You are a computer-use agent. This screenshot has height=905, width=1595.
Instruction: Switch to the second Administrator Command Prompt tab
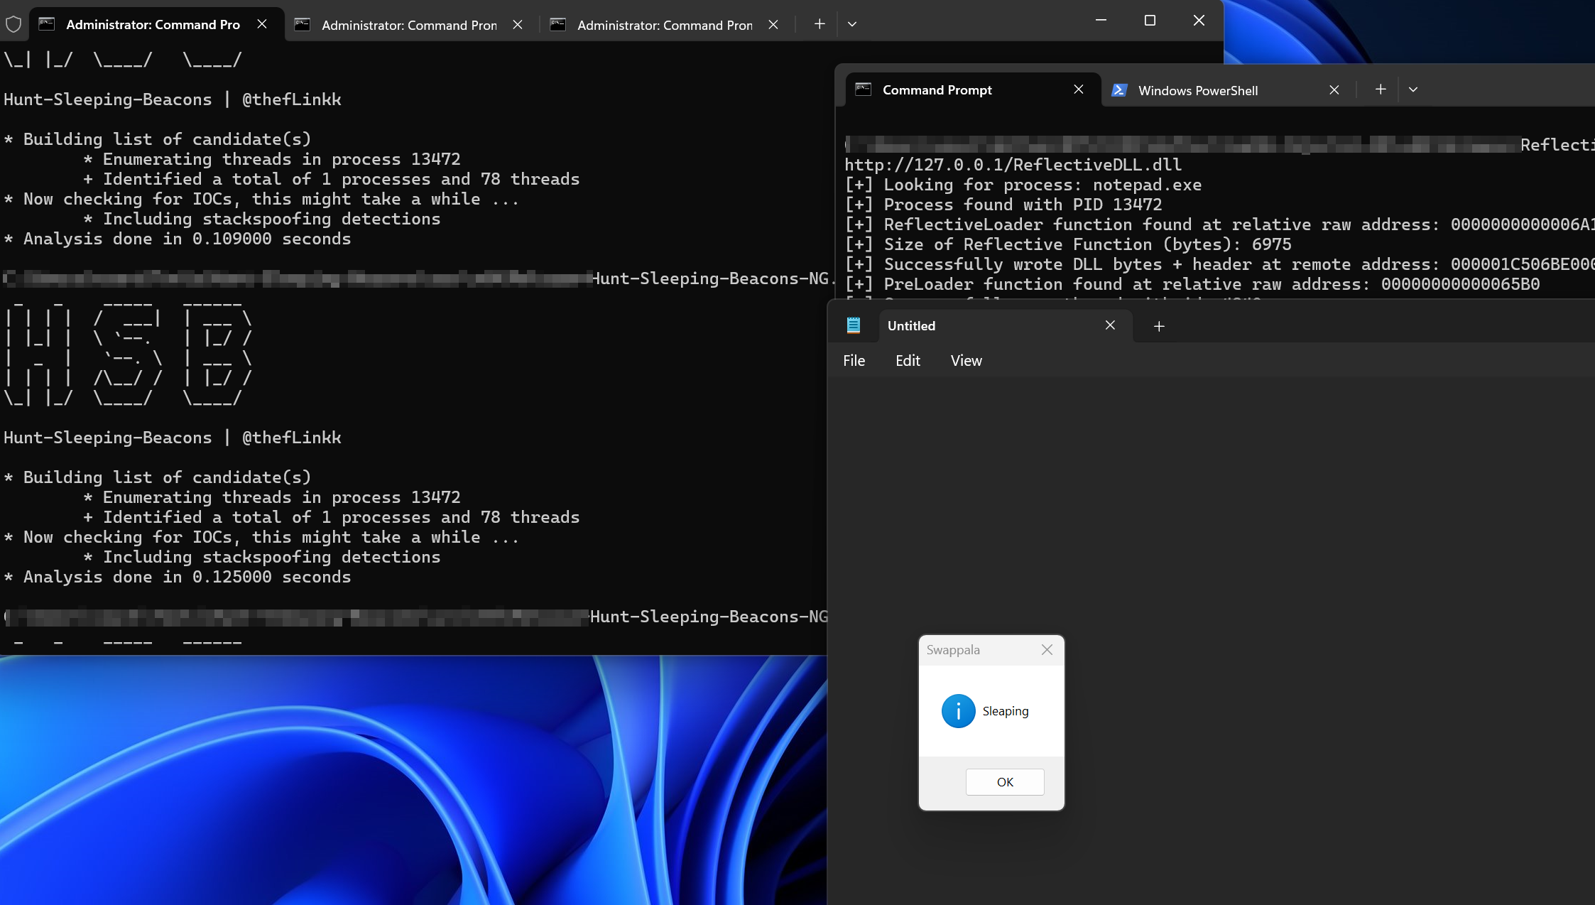click(408, 24)
